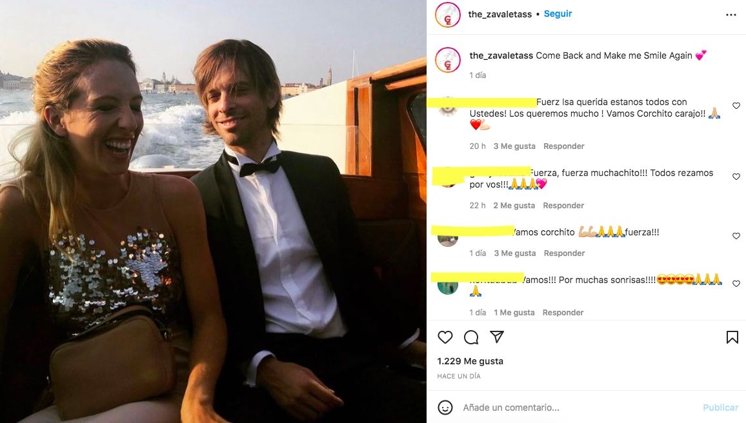The image size is (746, 423).
Task: Like the 'Fuerz Isa querida' comment
Action: (736, 106)
